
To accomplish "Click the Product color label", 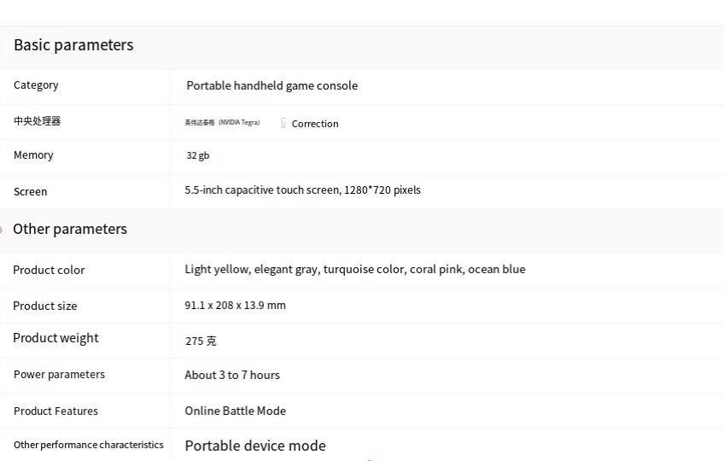I will coord(49,271).
